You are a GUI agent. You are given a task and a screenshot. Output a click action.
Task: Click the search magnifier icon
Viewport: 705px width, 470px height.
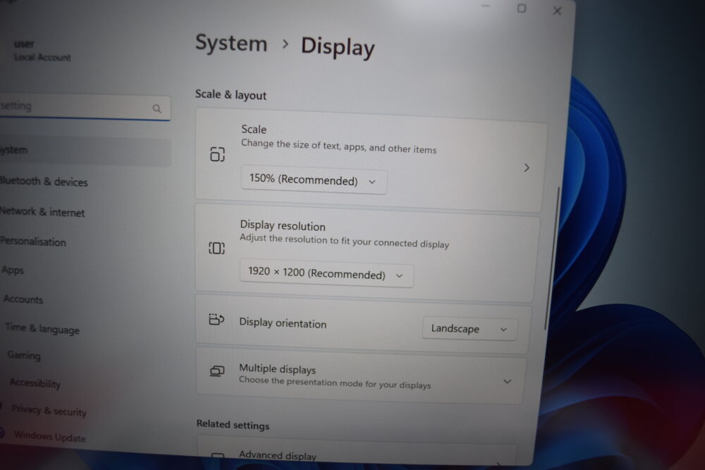point(157,109)
